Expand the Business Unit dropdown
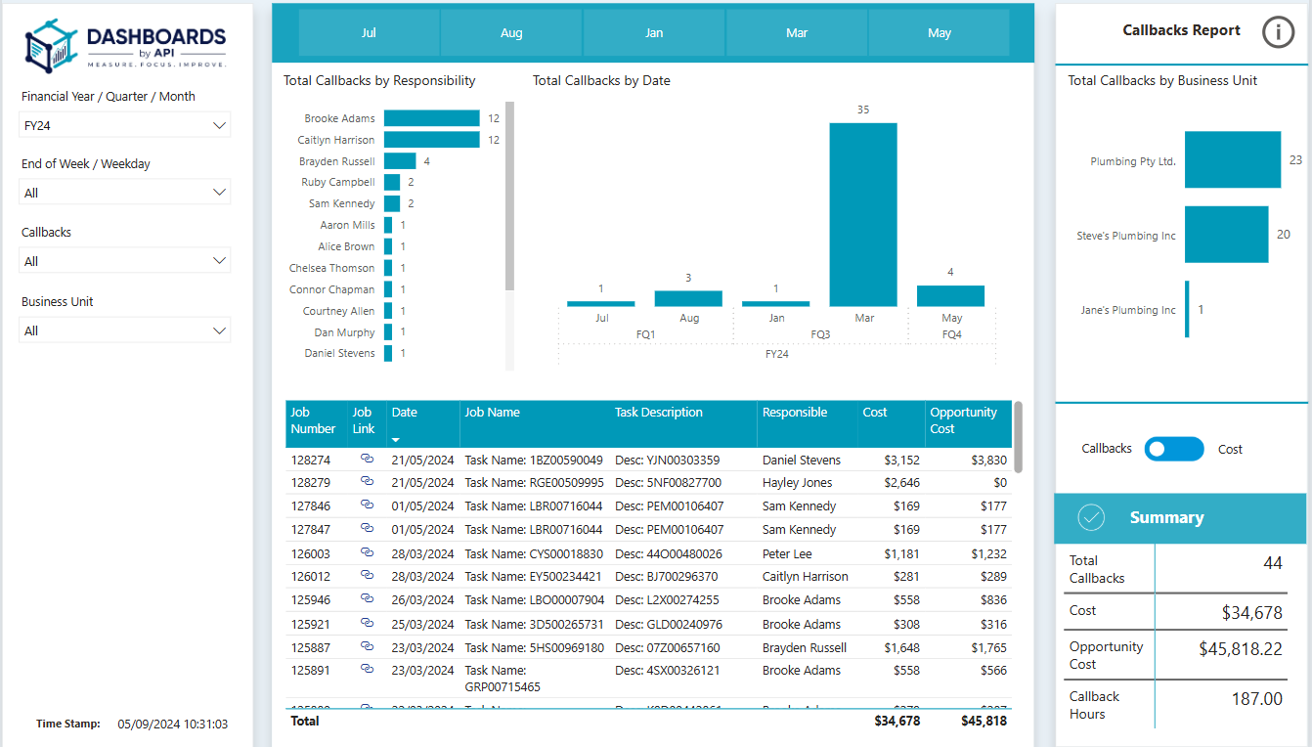The height and width of the screenshot is (747, 1312). (x=125, y=330)
